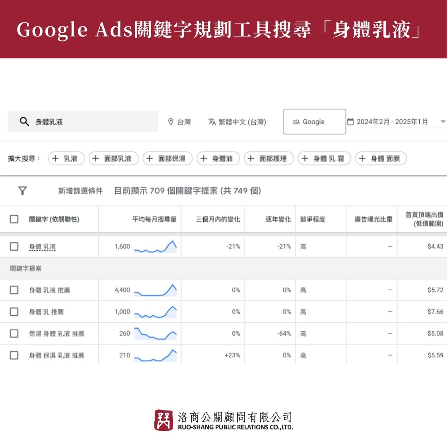Open the Google search network selector

coord(315,122)
